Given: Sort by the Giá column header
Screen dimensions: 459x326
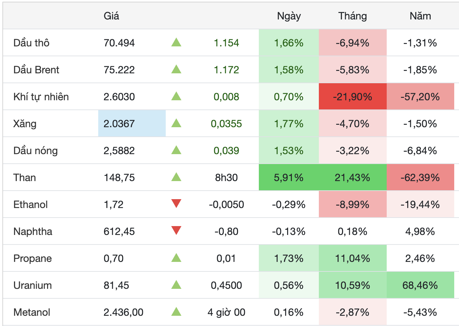Looking at the screenshot, I should point(112,16).
